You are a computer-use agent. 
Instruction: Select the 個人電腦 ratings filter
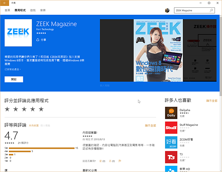pyautogui.click(x=45, y=125)
